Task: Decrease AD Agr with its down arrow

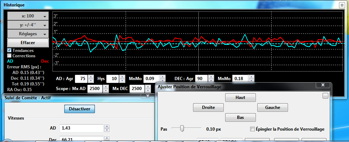Action: click(x=90, y=80)
